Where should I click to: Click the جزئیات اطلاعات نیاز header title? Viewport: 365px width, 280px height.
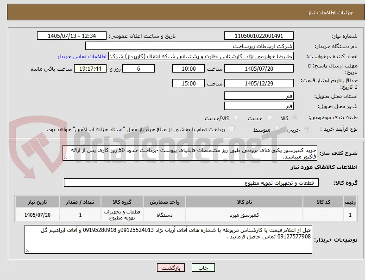pos(331,12)
